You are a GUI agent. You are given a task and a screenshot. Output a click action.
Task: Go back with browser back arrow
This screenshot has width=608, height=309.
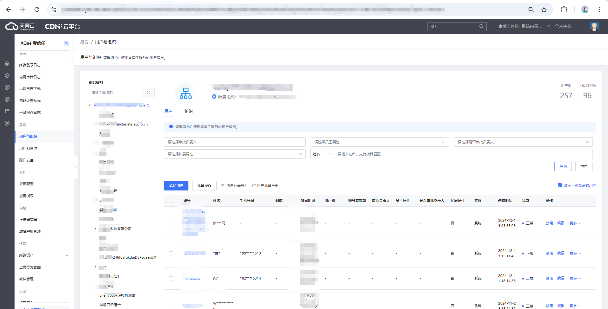point(9,10)
